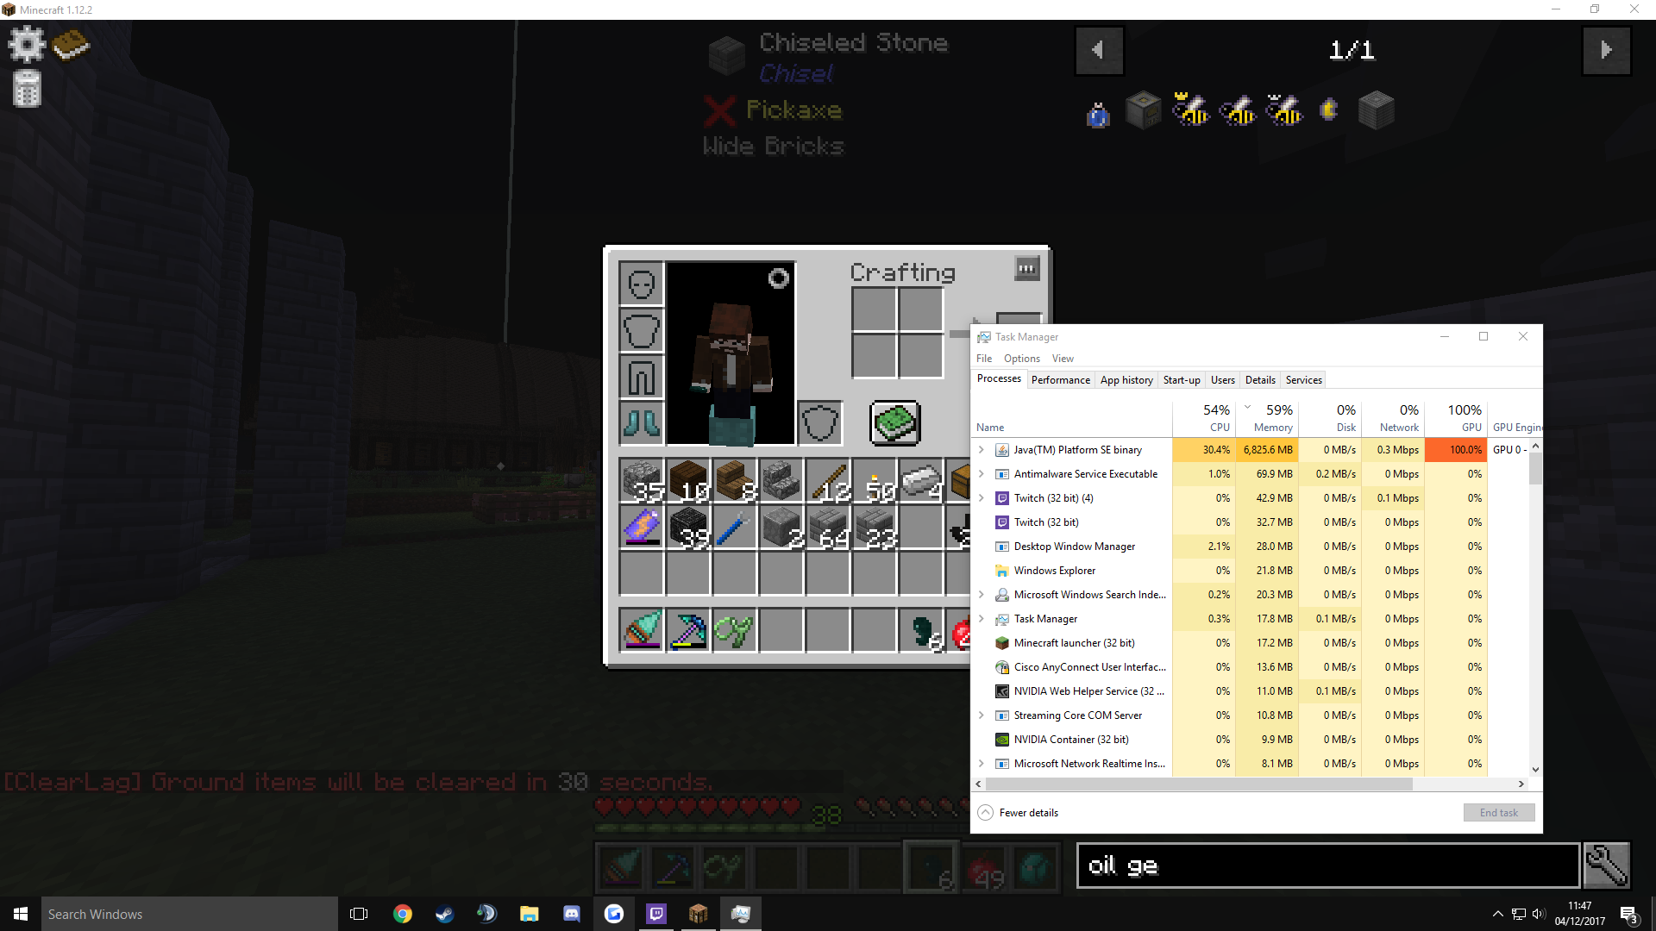The height and width of the screenshot is (931, 1656).
Task: Select the helmet equipment slot icon
Action: pos(640,284)
